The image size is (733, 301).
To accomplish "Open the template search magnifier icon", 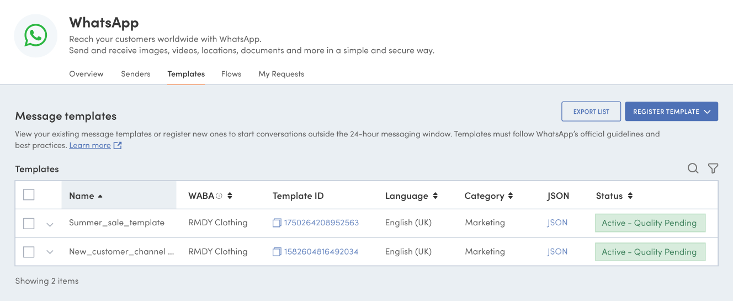I will [693, 168].
